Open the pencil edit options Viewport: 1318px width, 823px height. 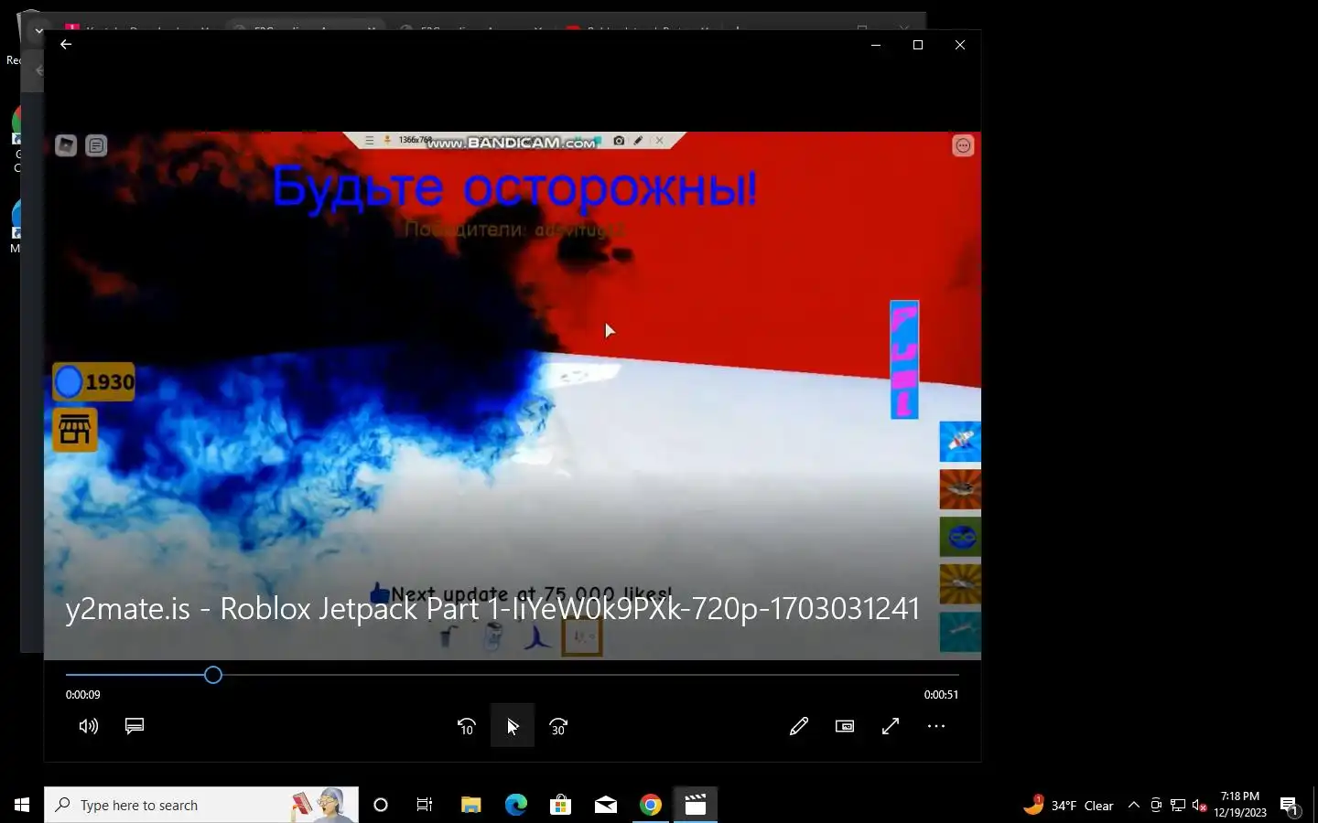tap(799, 726)
